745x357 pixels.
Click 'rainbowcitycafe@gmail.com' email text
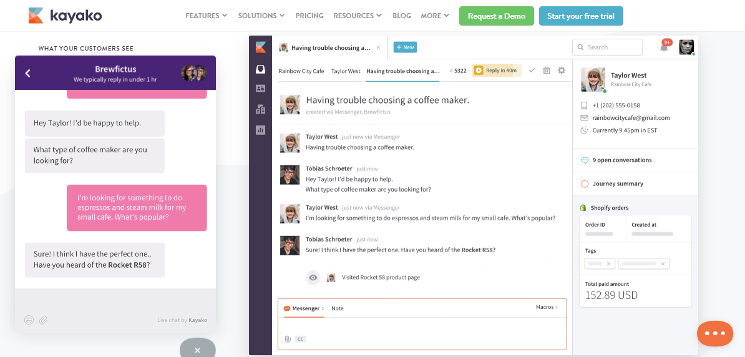[x=631, y=118]
